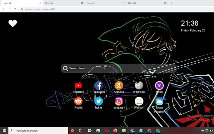
Task: Close the first New Tab
Action: (40, 3)
